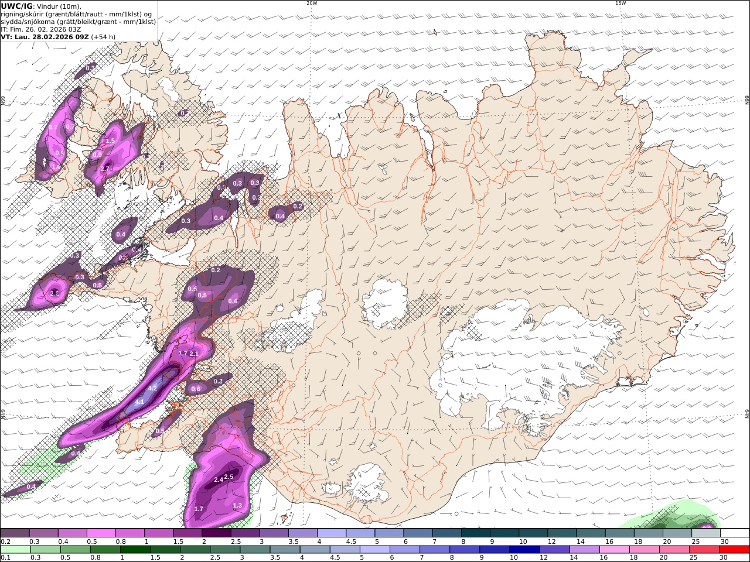Click the 0.6 precipitation value label
750x562 pixels.
pyautogui.click(x=196, y=389)
